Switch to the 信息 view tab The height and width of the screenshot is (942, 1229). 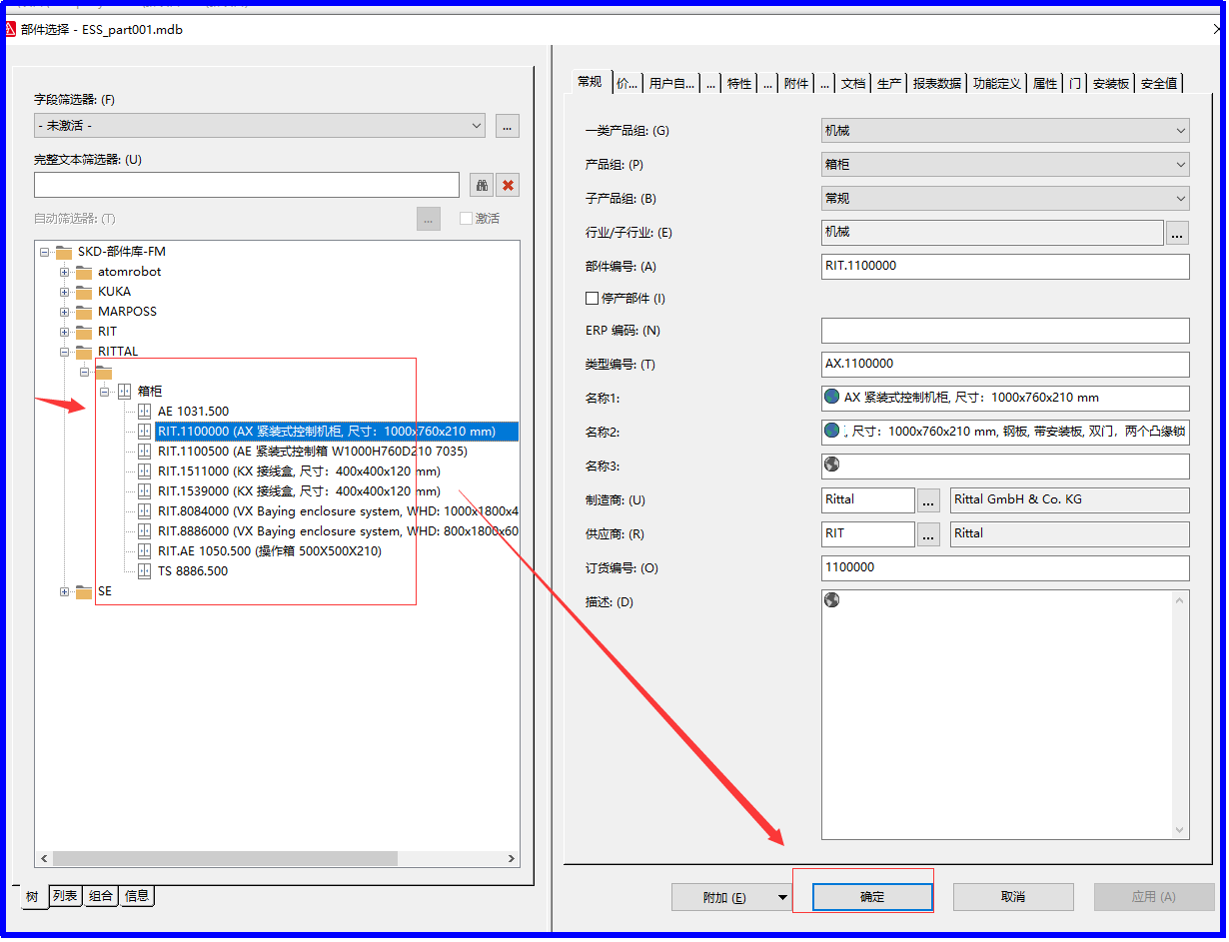[137, 896]
